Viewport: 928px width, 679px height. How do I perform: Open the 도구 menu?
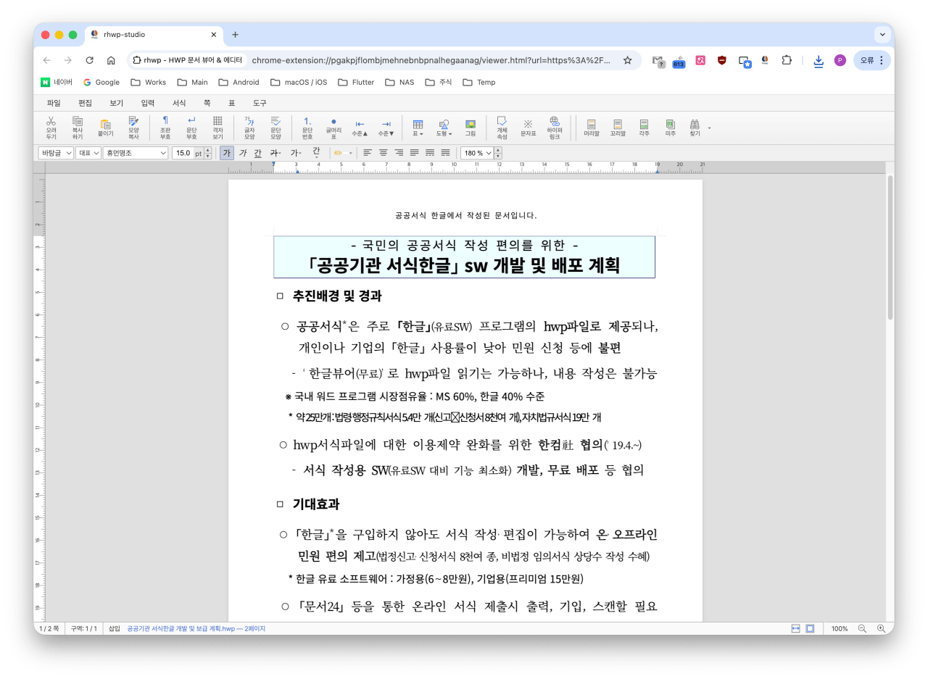coord(260,103)
